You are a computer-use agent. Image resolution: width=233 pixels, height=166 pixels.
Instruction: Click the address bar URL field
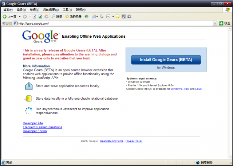coord(115,23)
